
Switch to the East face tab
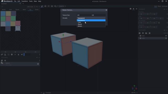coord(10,10)
